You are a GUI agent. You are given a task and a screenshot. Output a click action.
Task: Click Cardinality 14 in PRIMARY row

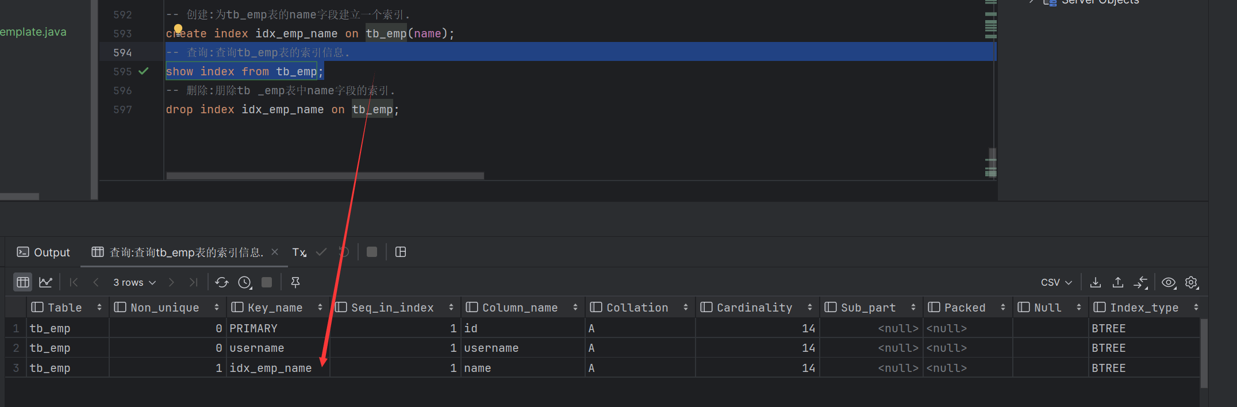click(757, 328)
